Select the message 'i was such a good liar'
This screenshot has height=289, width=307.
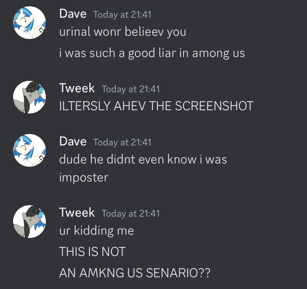click(x=152, y=53)
